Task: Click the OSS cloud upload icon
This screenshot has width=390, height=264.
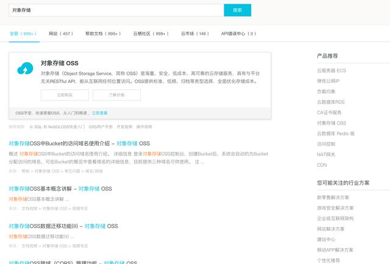Action: pyautogui.click(x=25, y=68)
